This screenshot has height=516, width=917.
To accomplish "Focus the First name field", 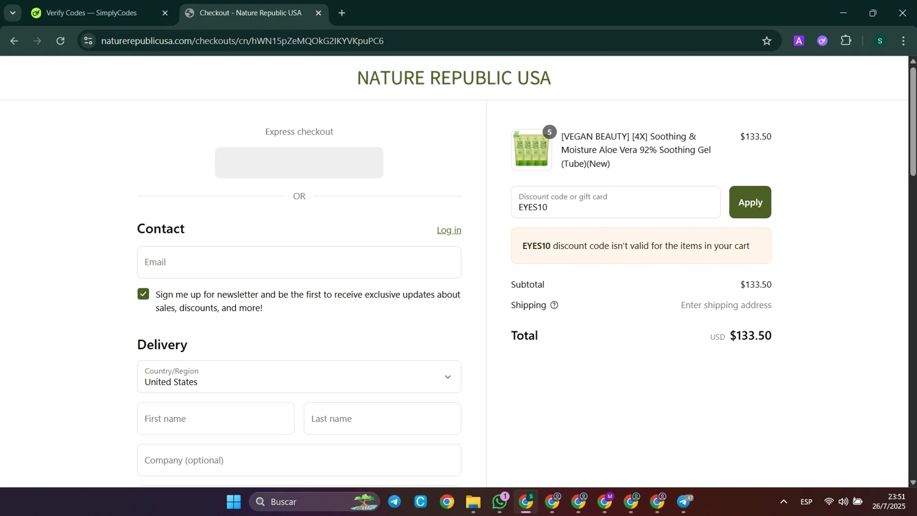I will (216, 419).
